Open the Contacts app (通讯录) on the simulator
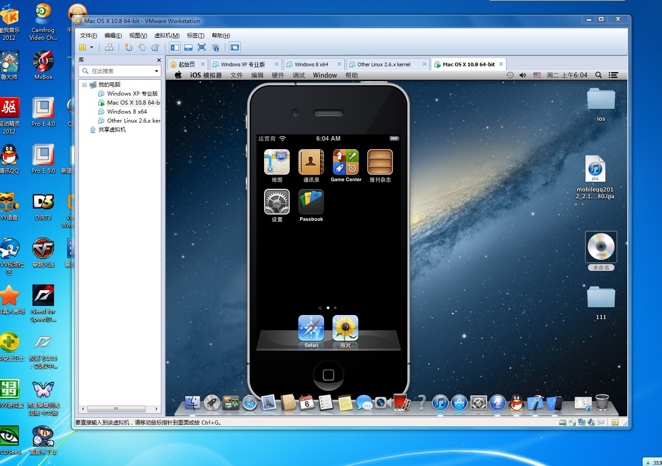 point(311,162)
